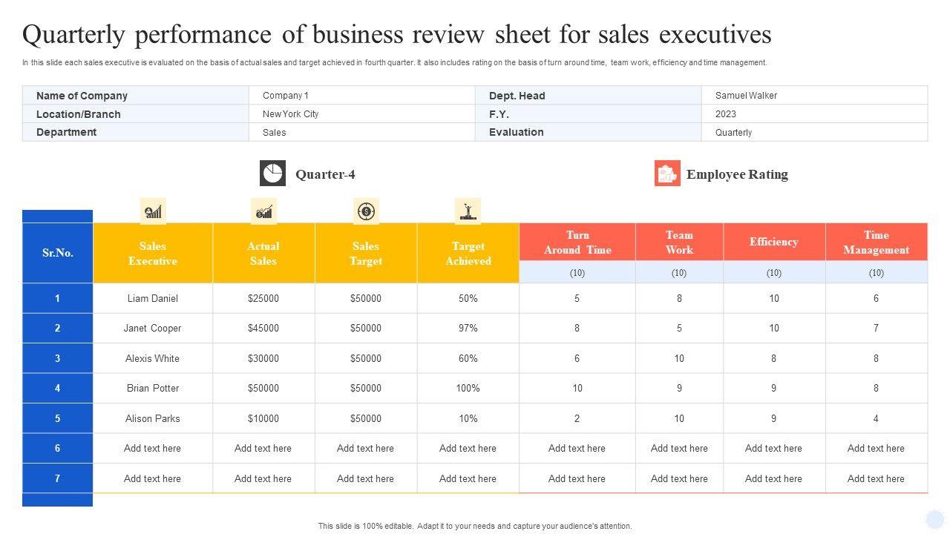This screenshot has height=534, width=950.
Task: Click the Time Management header cell
Action: pyautogui.click(x=876, y=243)
